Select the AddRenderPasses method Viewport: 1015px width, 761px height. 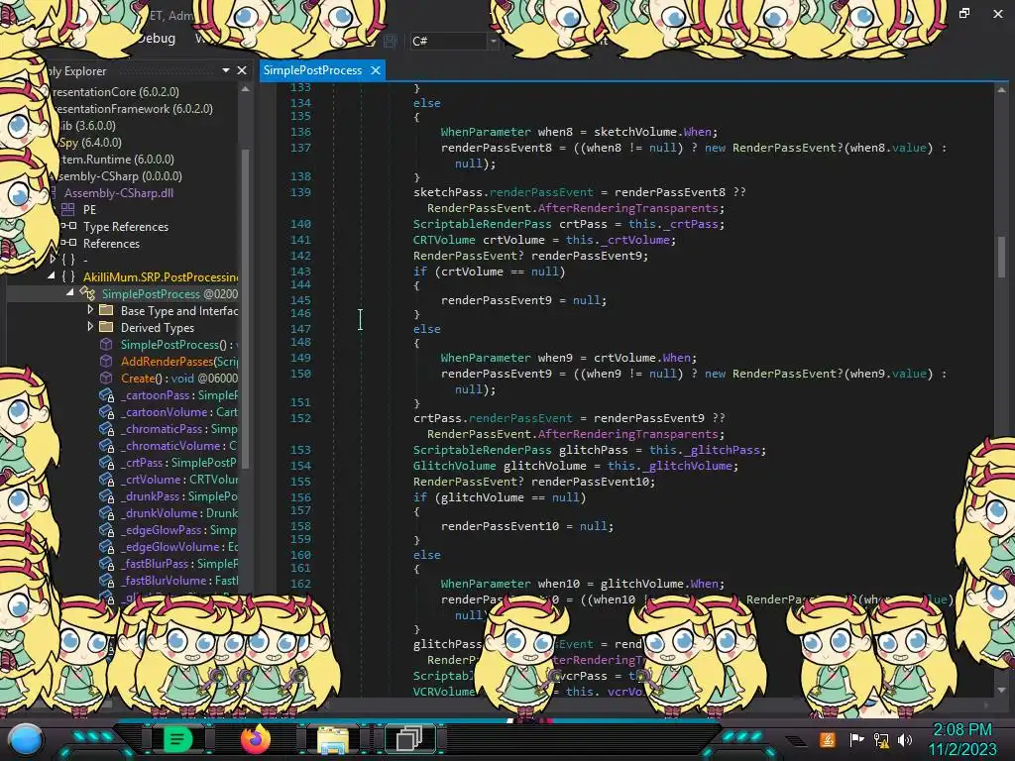[x=179, y=361]
